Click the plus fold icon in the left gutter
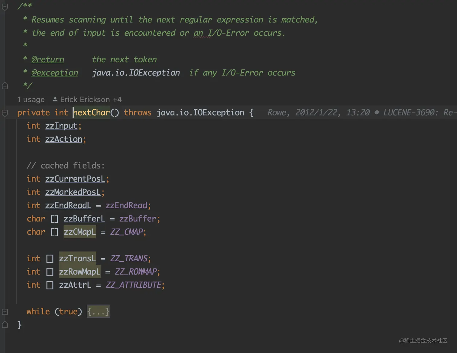Viewport: 457px width, 353px height. coord(5,312)
